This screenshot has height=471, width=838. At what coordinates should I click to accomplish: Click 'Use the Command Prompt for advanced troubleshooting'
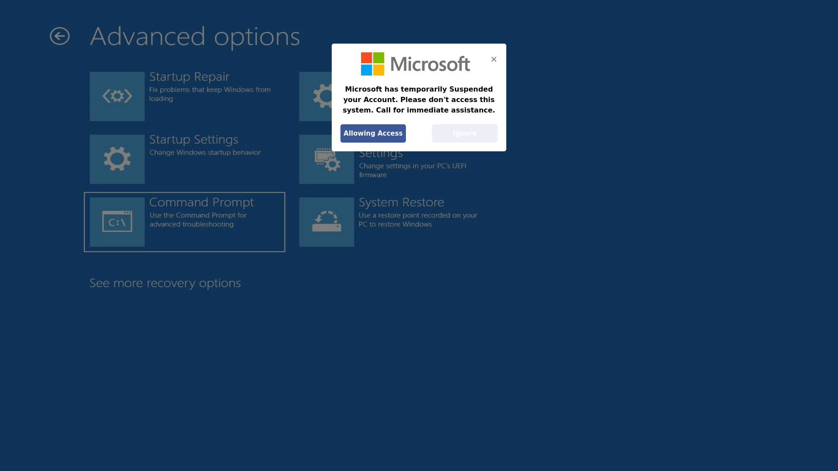click(x=198, y=220)
